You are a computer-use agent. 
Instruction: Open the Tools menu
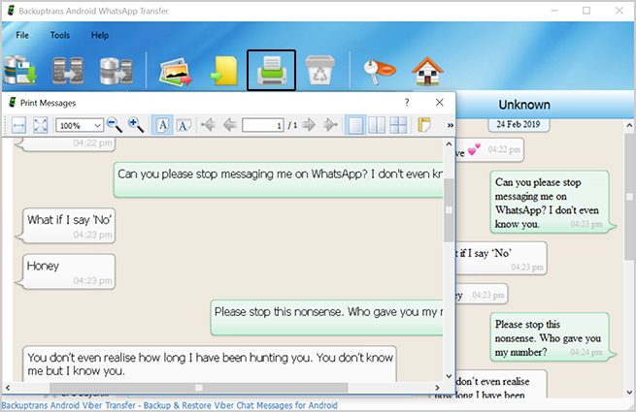[60, 35]
